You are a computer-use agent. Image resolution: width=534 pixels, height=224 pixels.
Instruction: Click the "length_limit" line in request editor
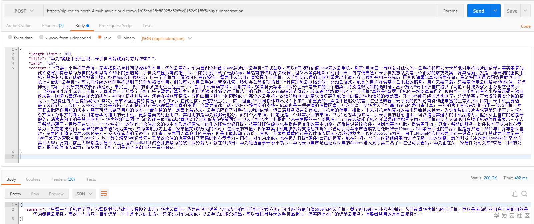[x=50, y=54]
